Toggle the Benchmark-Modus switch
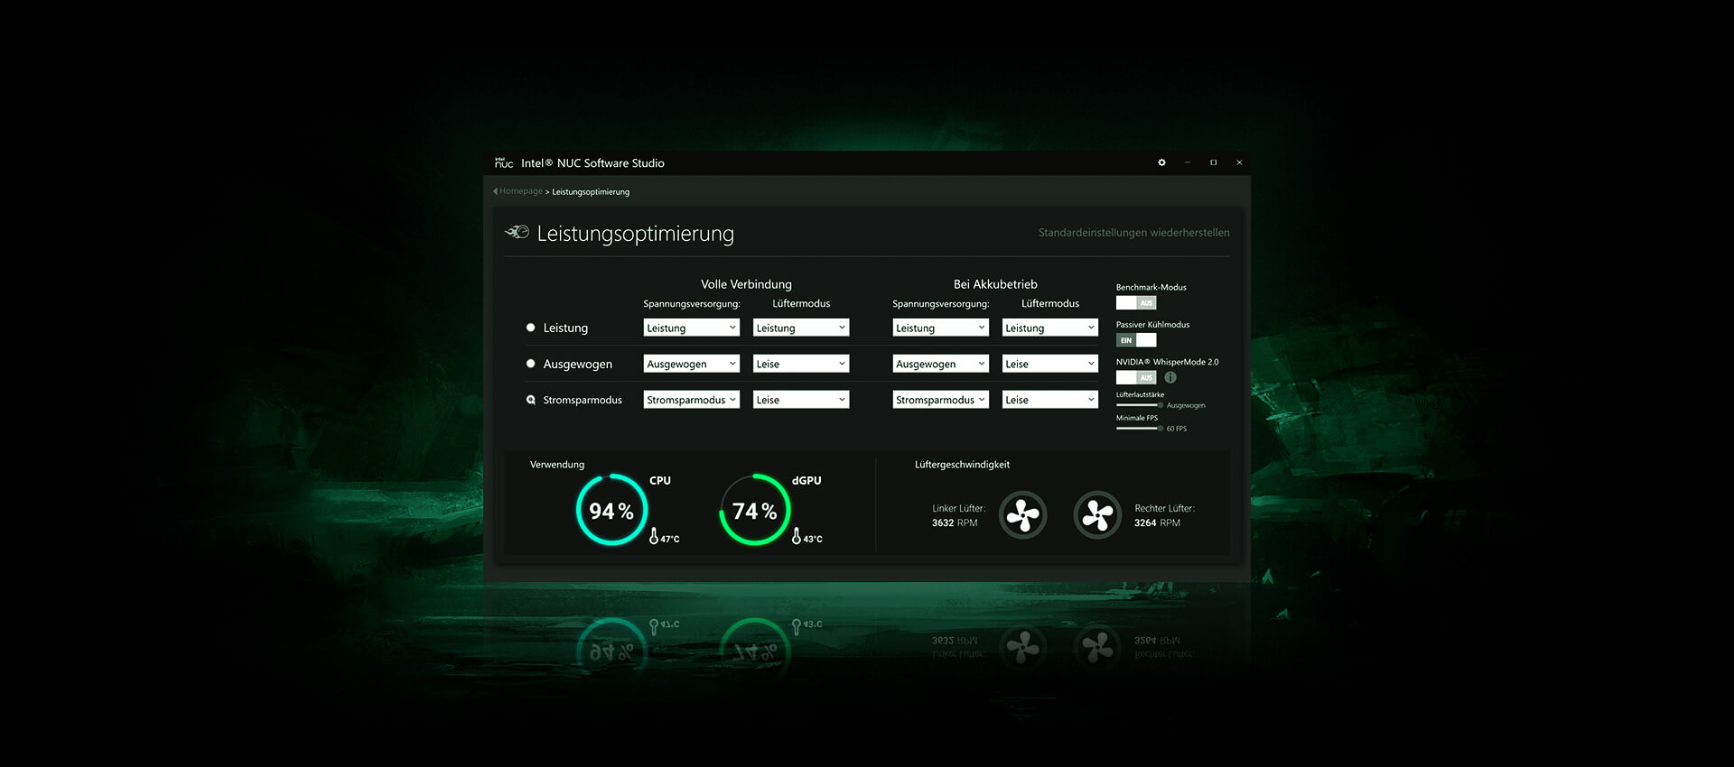1734x767 pixels. tap(1136, 303)
